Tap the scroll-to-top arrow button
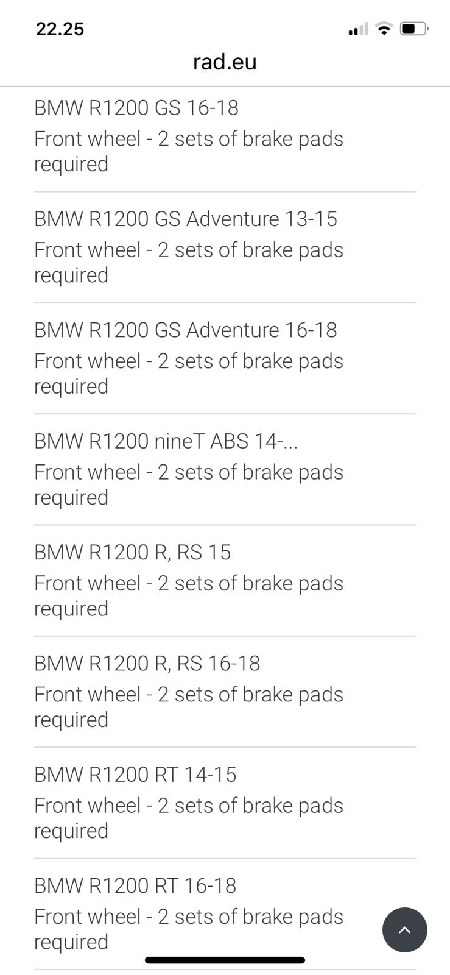 (x=404, y=929)
